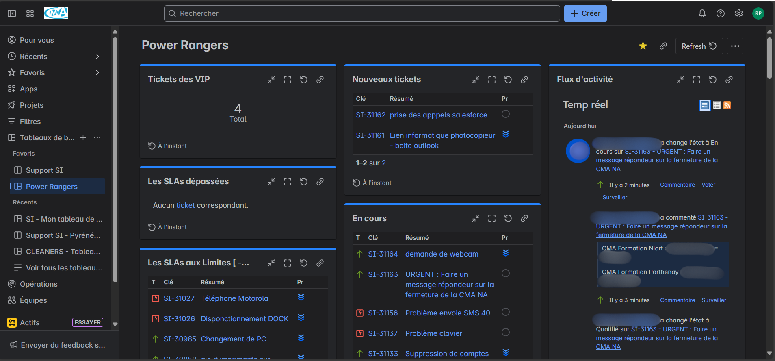The image size is (775, 361).
Task: Open ticket SI-31162
Action: (x=370, y=115)
